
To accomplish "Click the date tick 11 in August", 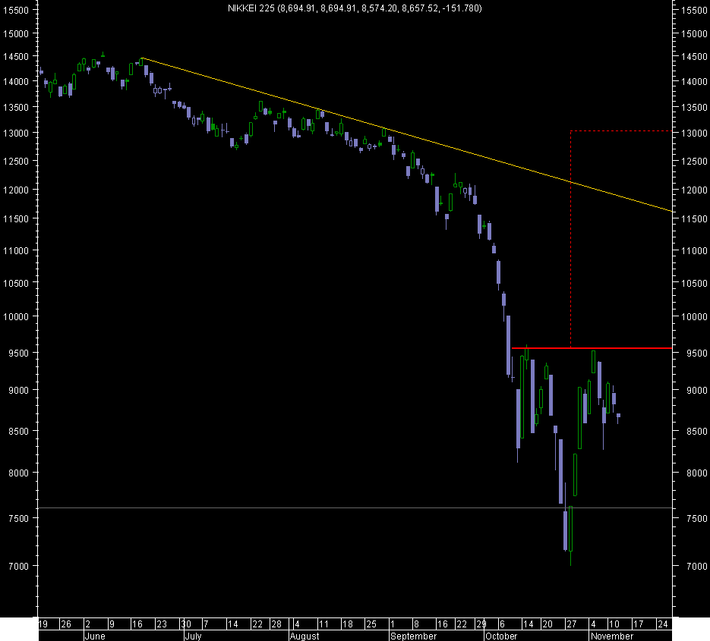I will 323,624.
